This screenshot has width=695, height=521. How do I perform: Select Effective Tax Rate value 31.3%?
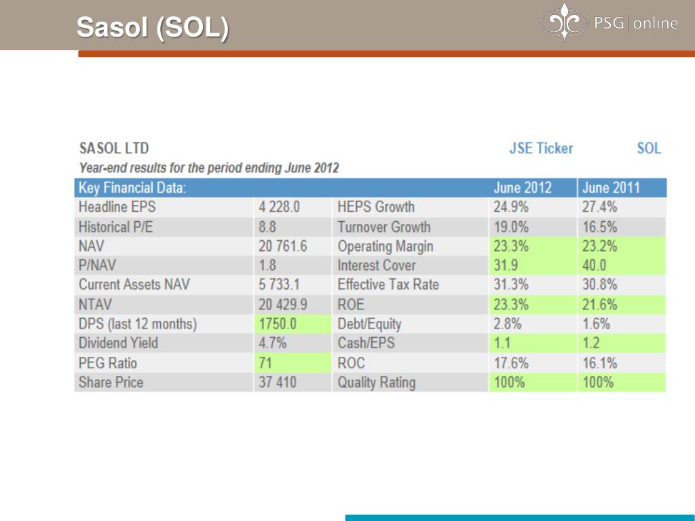pos(511,284)
